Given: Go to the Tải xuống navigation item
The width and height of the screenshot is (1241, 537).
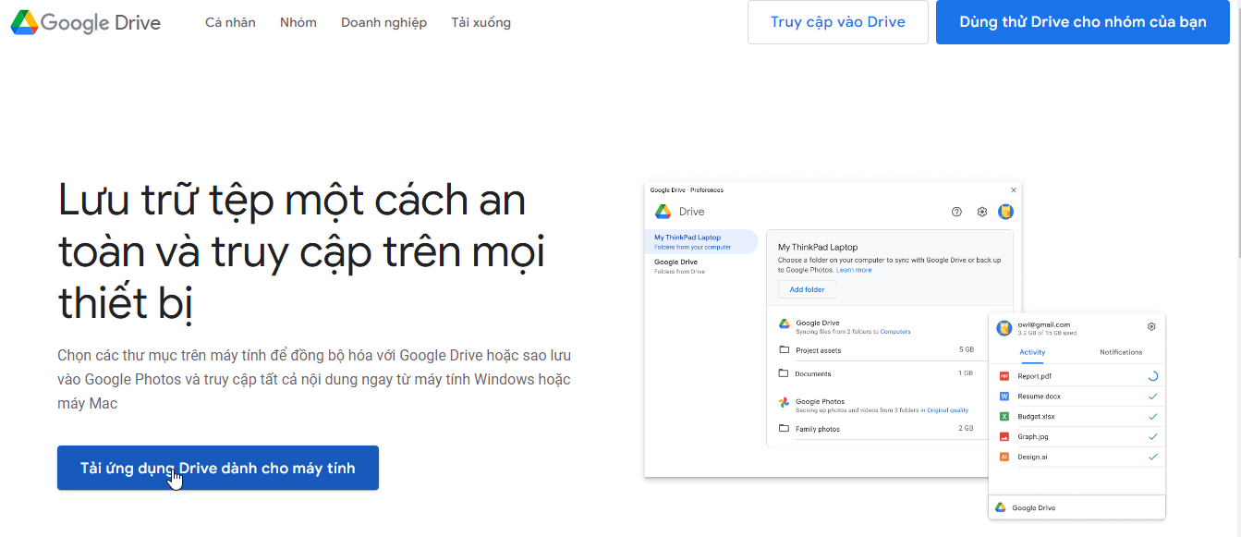Looking at the screenshot, I should (481, 22).
